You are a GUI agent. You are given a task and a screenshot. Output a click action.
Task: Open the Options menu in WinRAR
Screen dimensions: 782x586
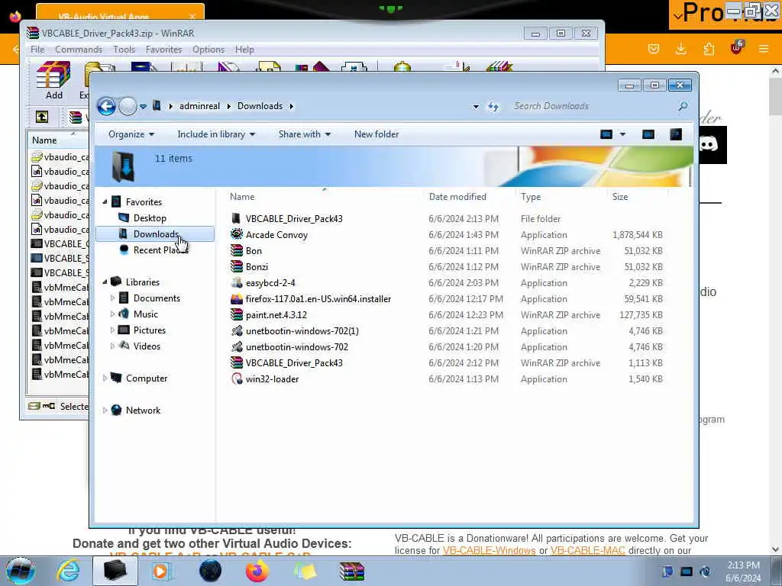pos(208,50)
